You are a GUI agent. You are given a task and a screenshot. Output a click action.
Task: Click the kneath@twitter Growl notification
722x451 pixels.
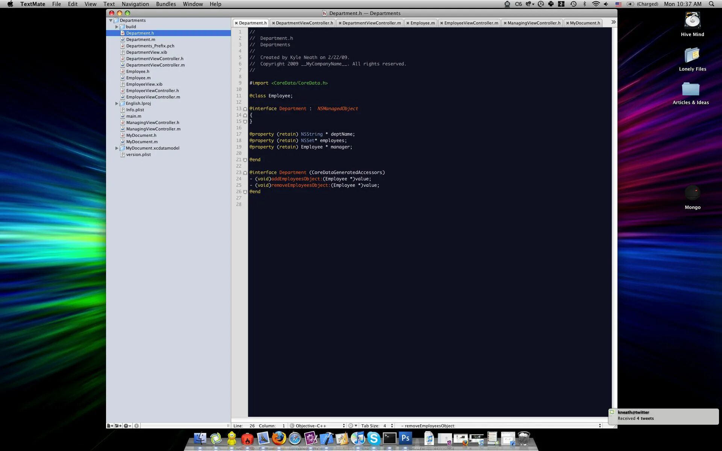coord(663,416)
